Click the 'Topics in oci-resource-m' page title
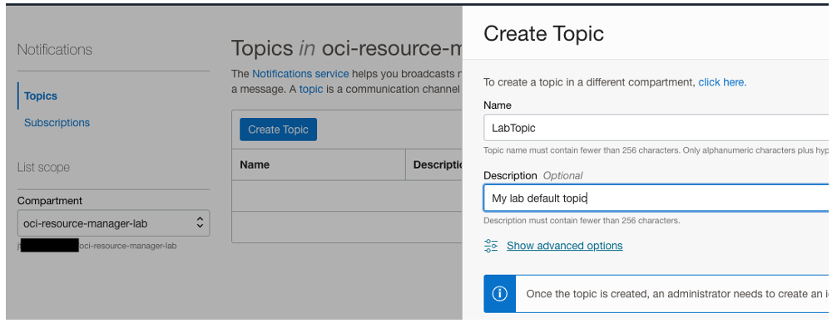837x323 pixels. 347,48
